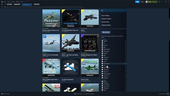Open MRCII Spy Plane thumbnail
This screenshot has height=96, width=170.
70,43
